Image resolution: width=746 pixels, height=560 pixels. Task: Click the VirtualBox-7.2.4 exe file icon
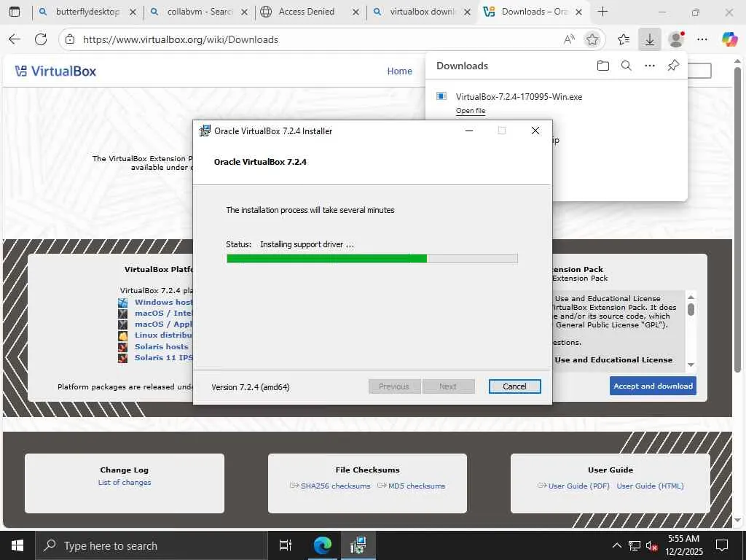pos(441,97)
